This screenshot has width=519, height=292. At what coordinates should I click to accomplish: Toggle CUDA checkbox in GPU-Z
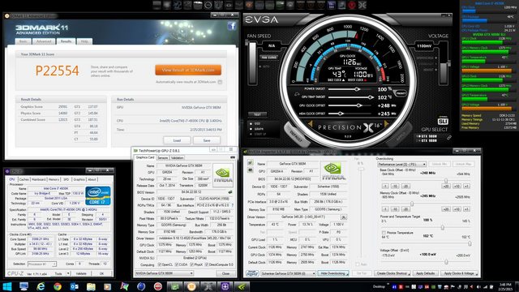click(x=177, y=264)
